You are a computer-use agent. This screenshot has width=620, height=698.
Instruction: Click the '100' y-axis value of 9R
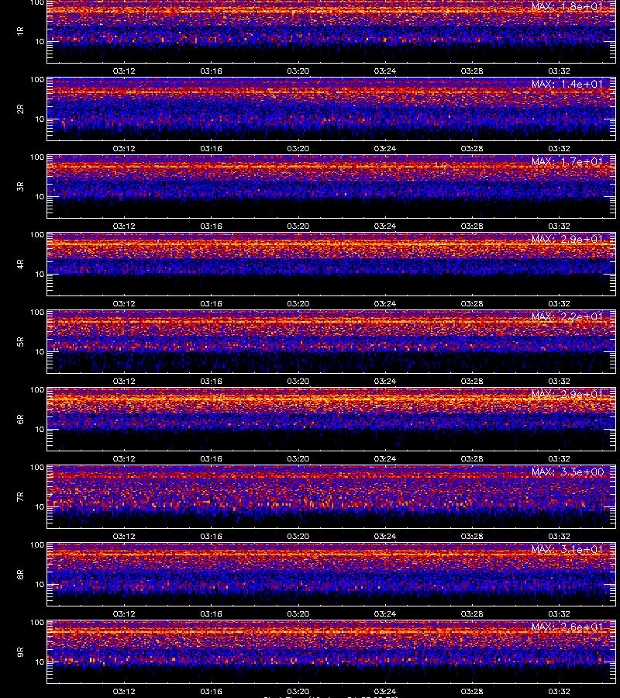(x=37, y=623)
